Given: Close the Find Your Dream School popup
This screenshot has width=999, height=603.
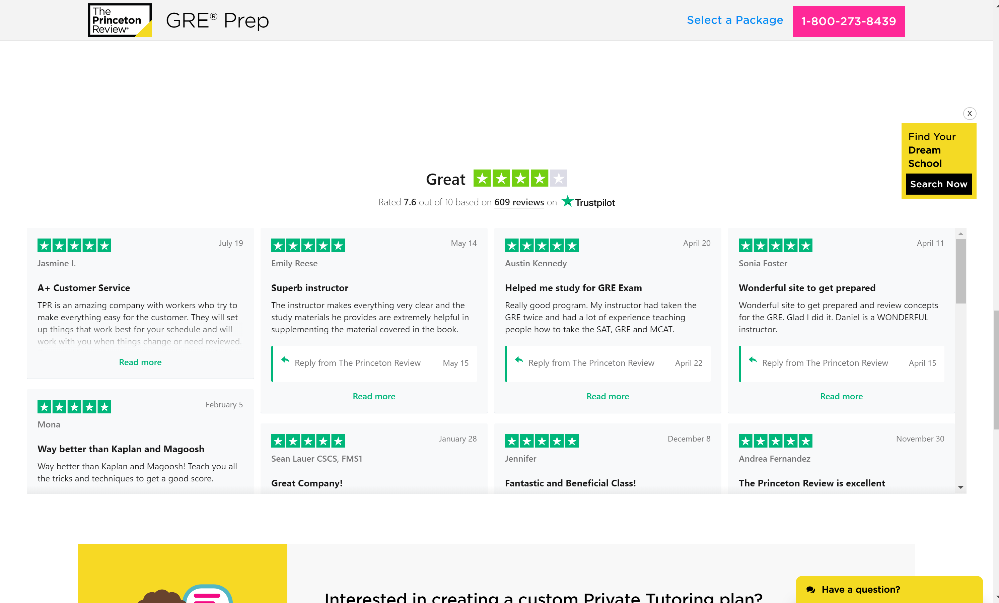Looking at the screenshot, I should 970,114.
